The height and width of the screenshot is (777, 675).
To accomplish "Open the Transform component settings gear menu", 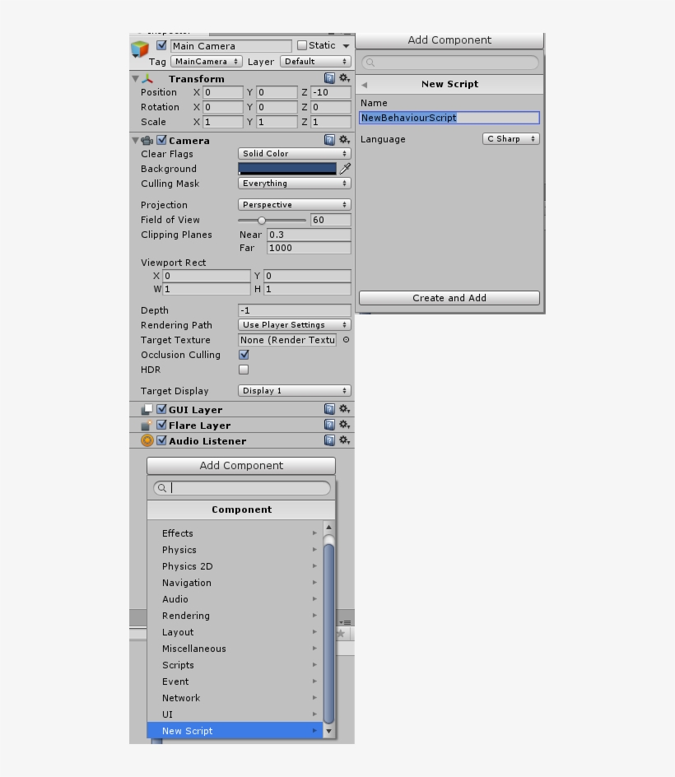I will click(345, 78).
